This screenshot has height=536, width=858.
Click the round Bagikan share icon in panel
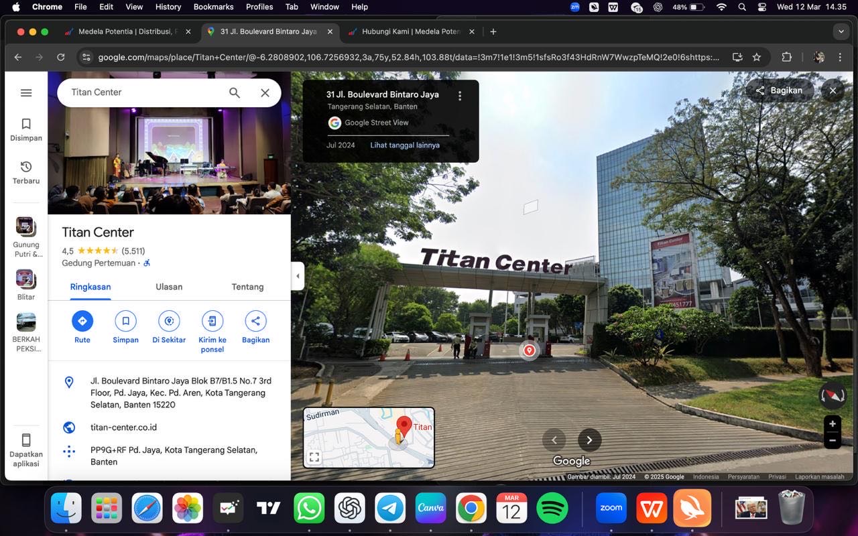pos(255,321)
